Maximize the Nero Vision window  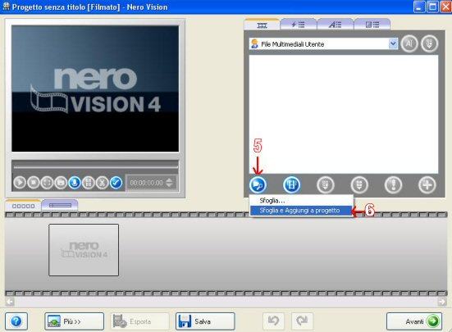[x=432, y=7]
